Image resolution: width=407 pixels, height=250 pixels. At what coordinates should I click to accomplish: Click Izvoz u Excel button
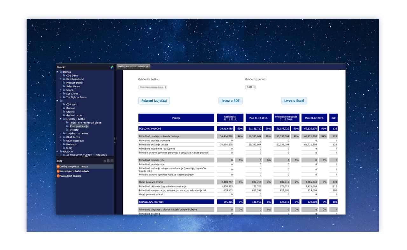(294, 101)
